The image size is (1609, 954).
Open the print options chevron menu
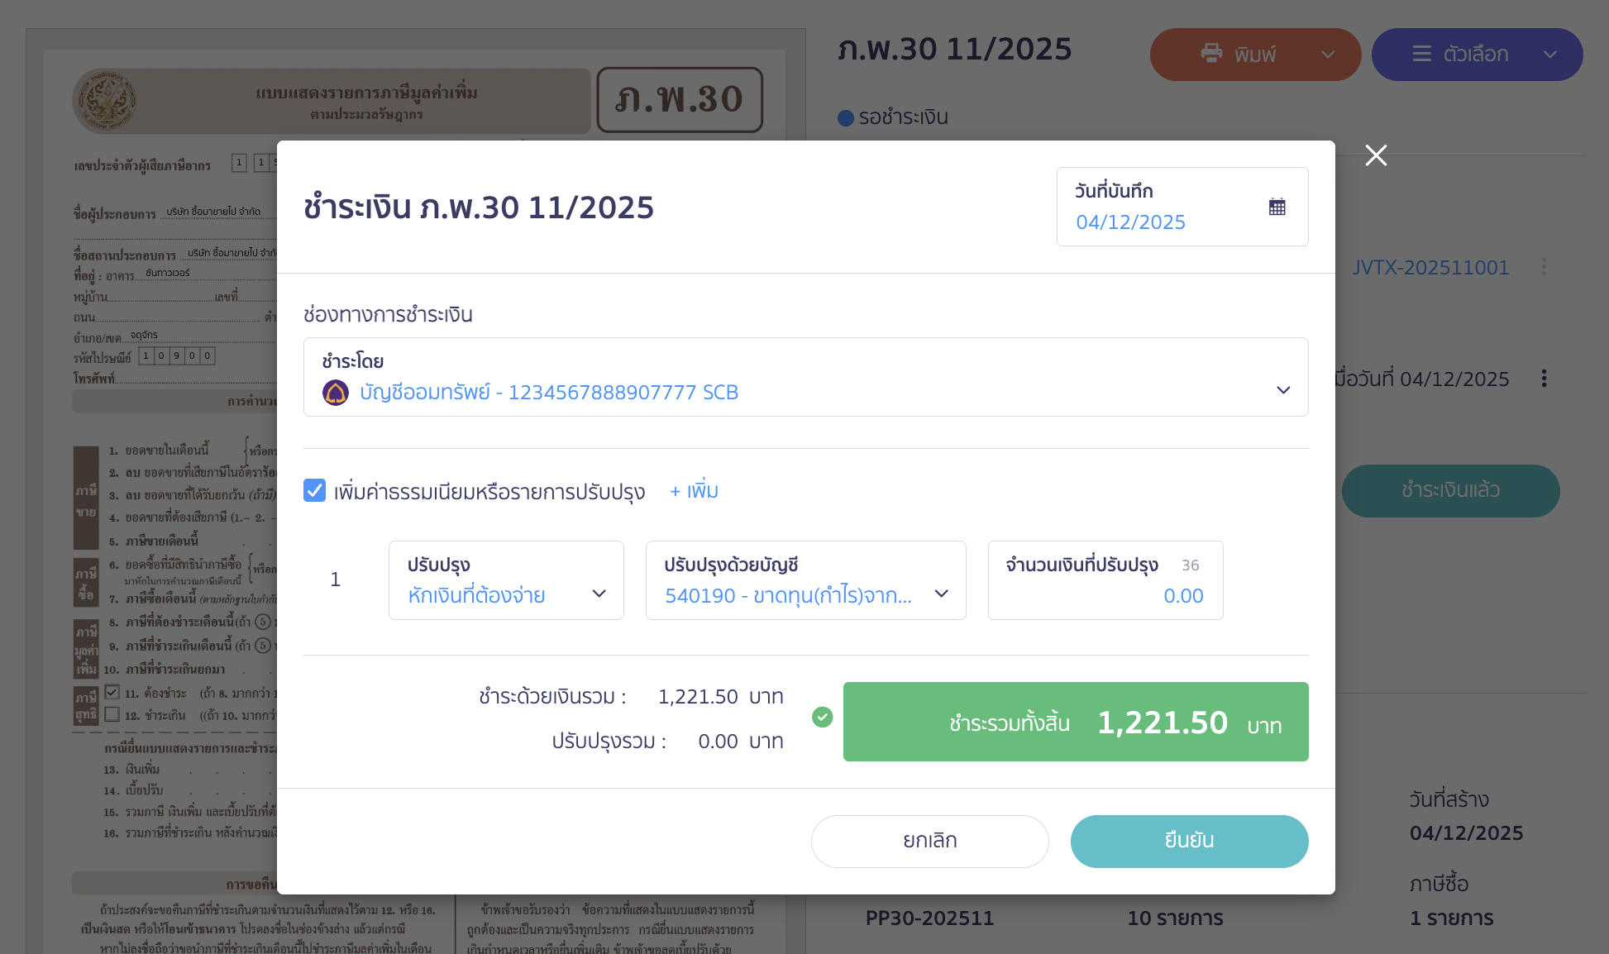[1329, 54]
